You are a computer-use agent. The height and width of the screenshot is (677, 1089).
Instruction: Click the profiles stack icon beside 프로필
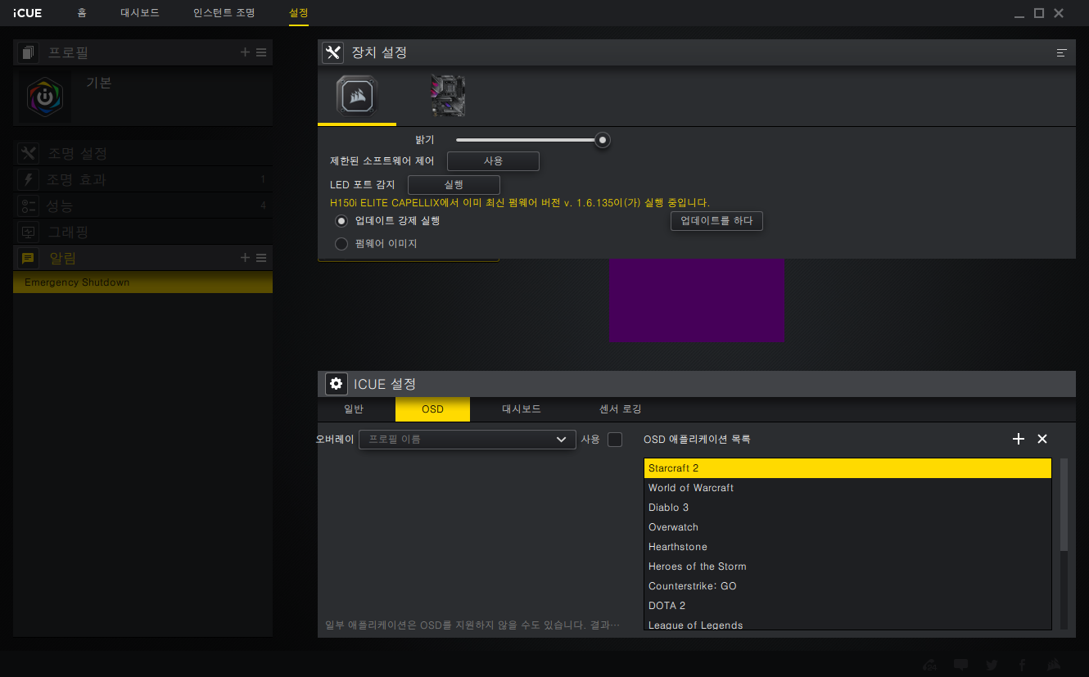[29, 52]
